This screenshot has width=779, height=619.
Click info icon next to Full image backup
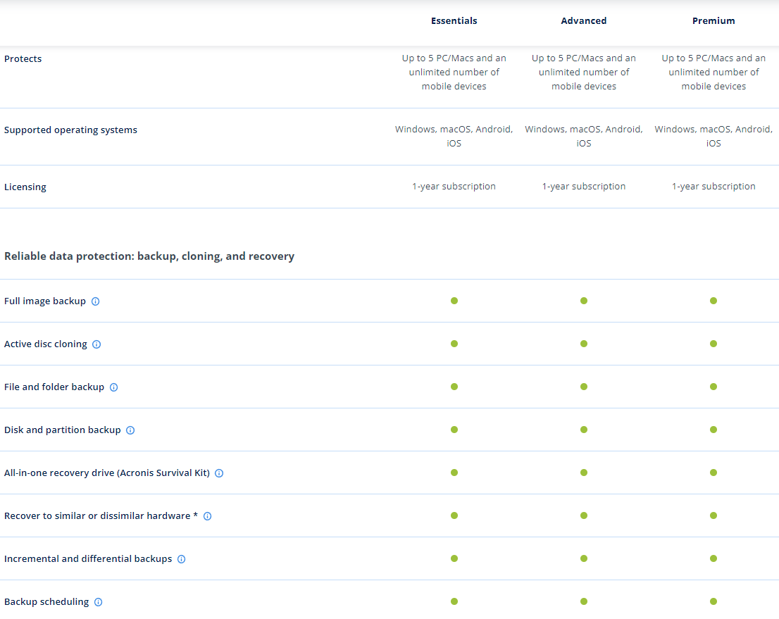pos(96,301)
